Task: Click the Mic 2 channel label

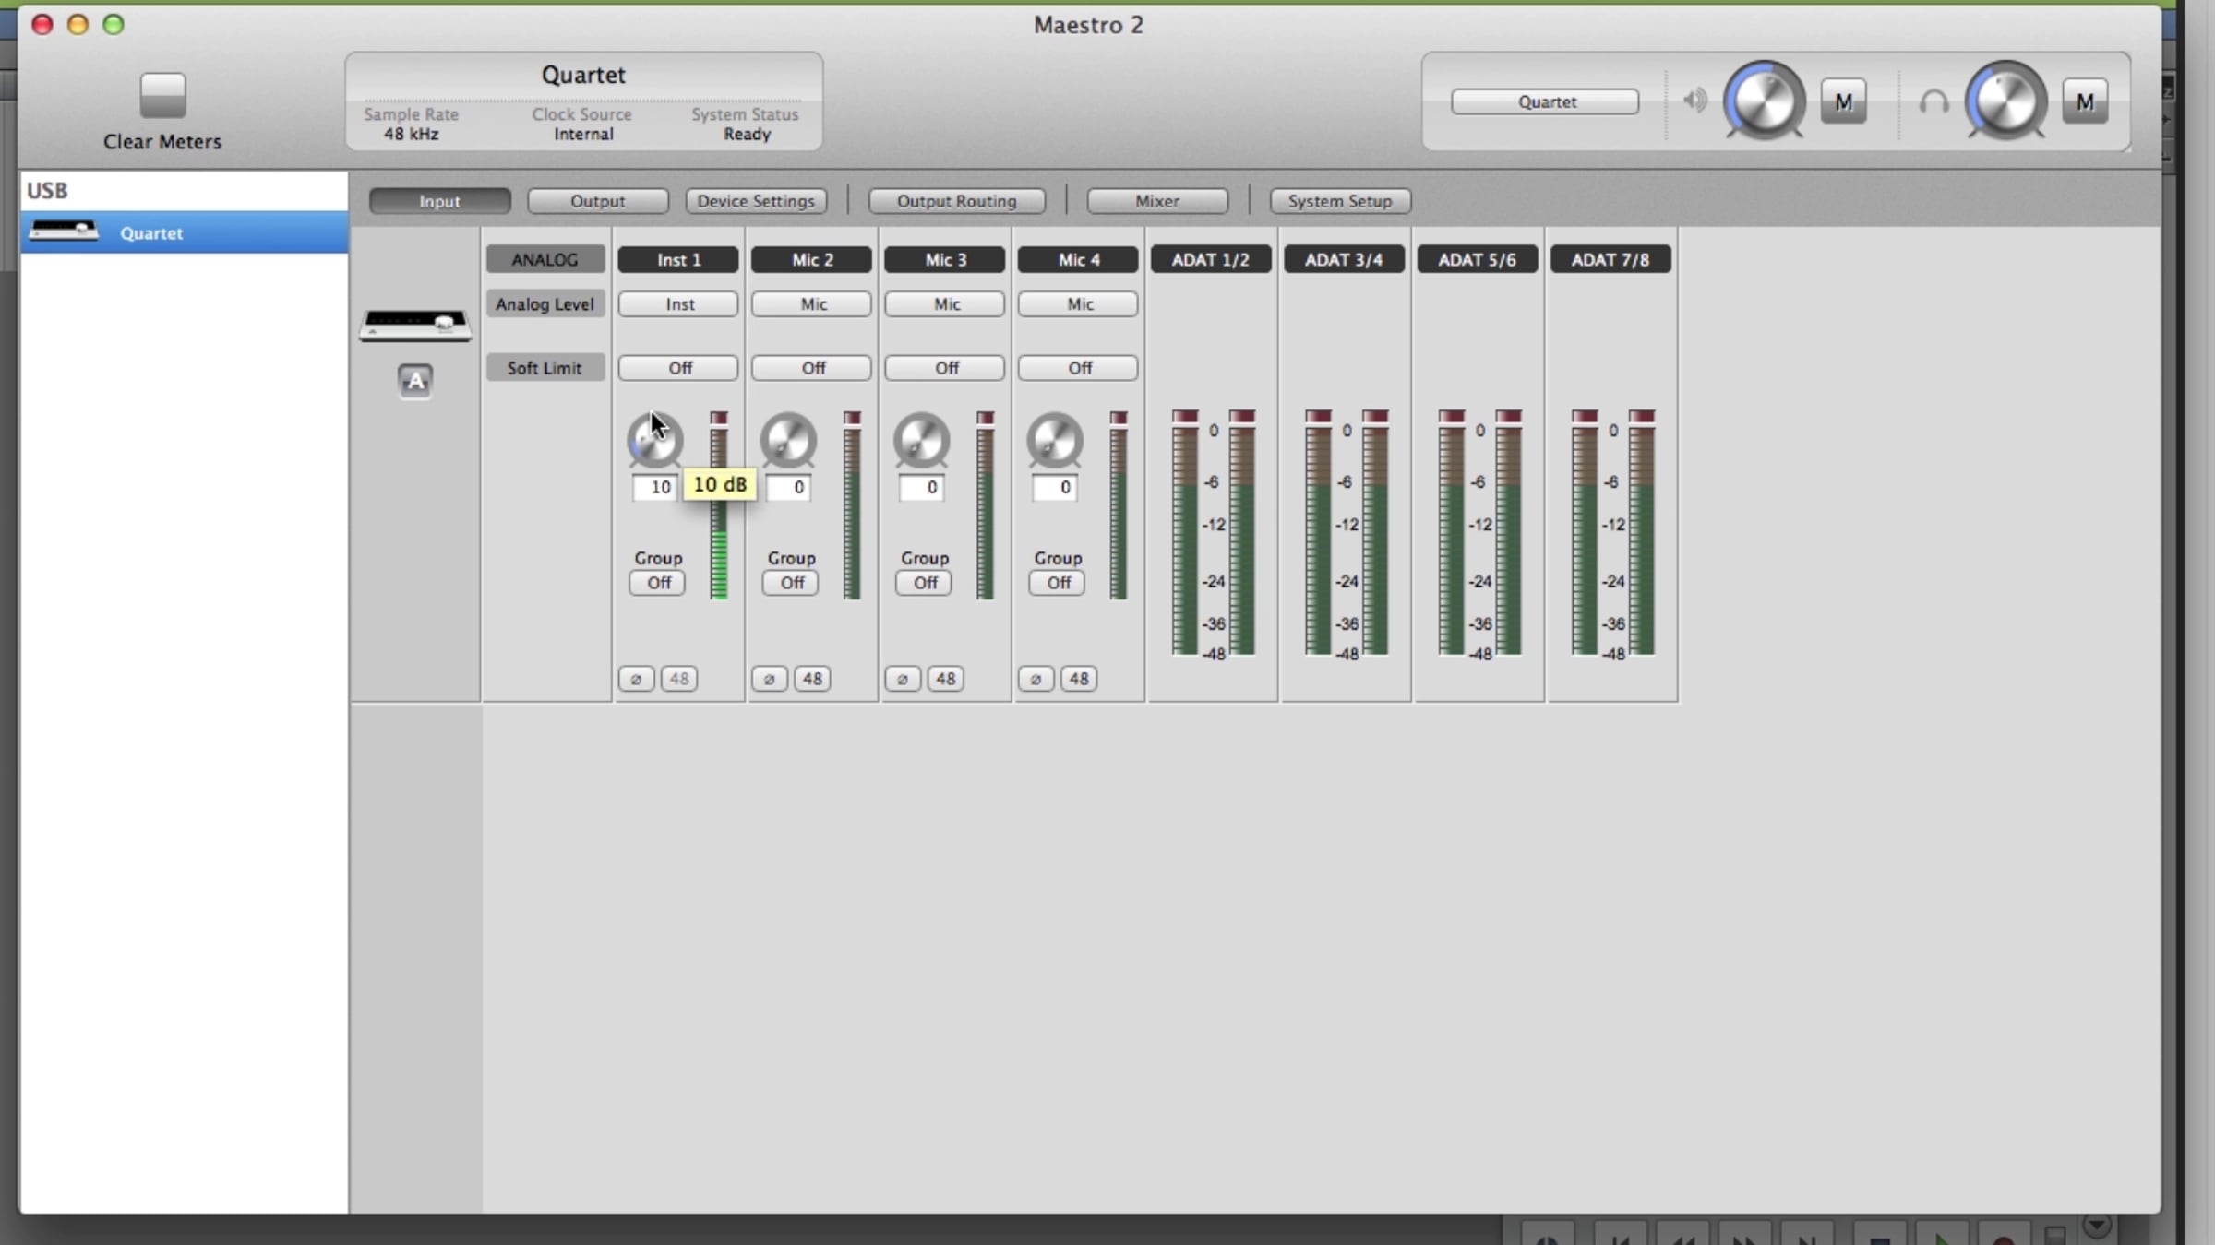Action: click(811, 260)
